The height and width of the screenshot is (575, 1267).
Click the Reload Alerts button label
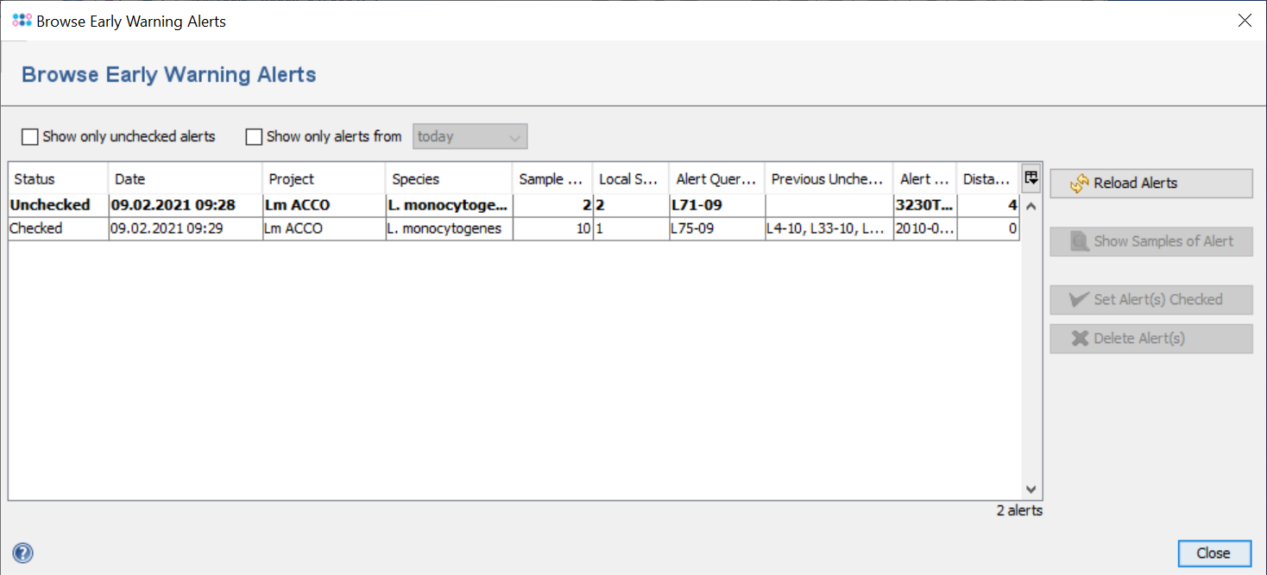pyautogui.click(x=1135, y=184)
